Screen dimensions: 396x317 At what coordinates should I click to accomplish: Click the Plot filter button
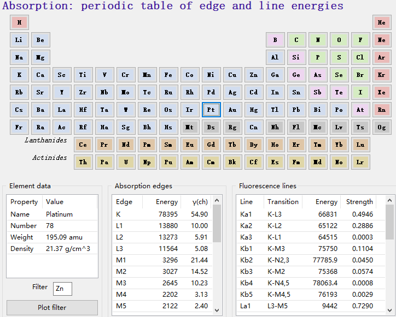point(52,307)
